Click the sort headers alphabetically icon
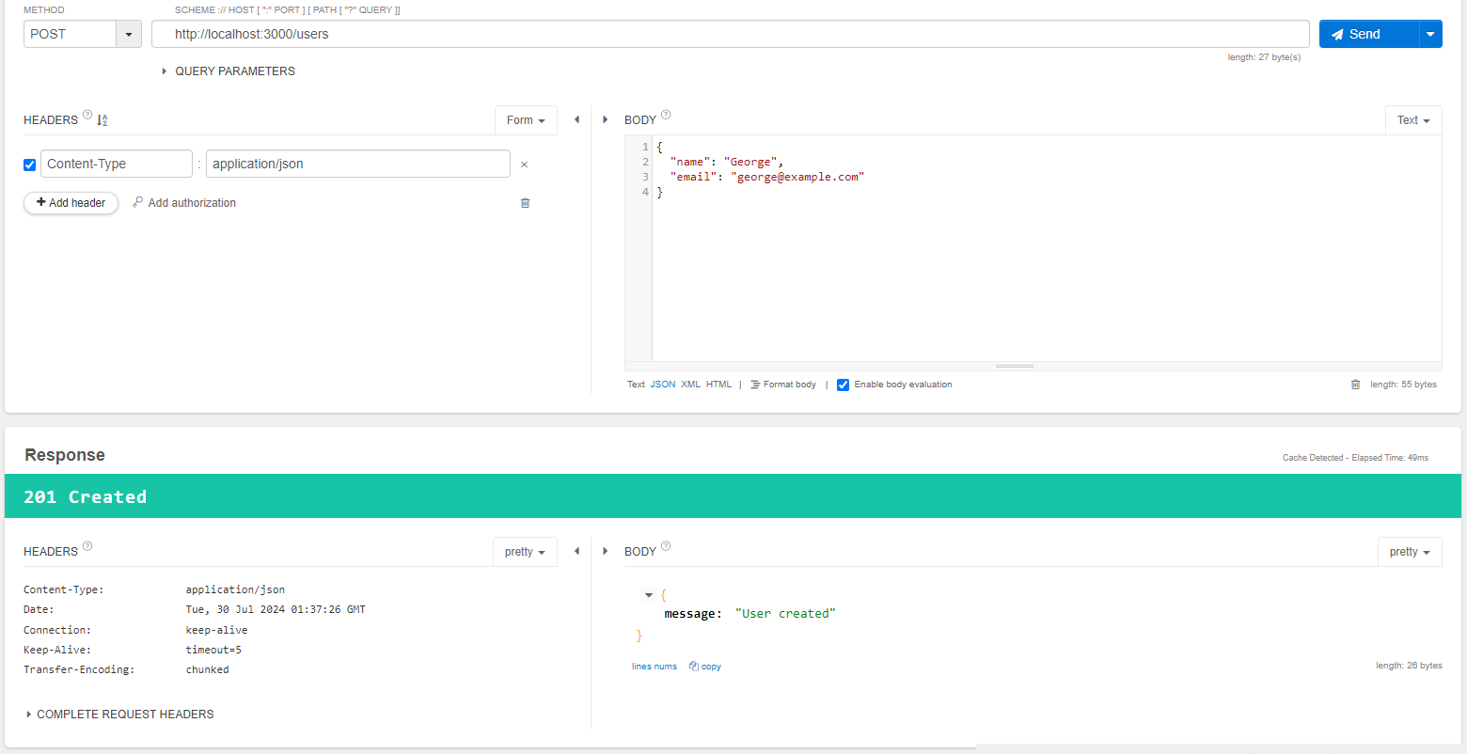The height and width of the screenshot is (754, 1467). tap(103, 120)
